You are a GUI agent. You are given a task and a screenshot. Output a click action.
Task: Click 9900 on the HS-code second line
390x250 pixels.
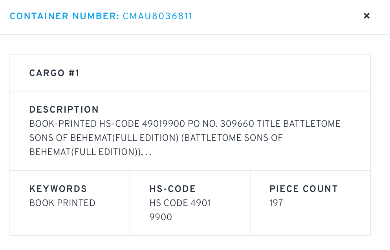(161, 217)
